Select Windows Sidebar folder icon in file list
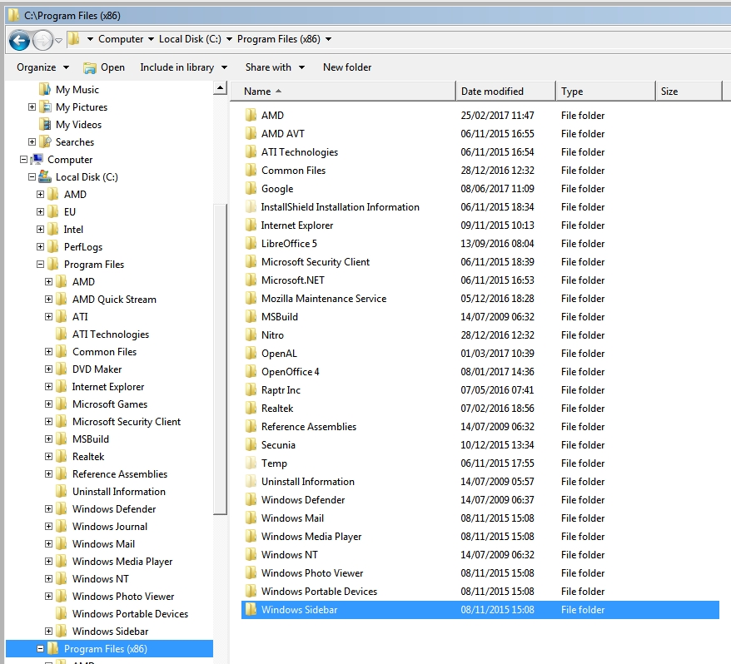Image resolution: width=731 pixels, height=664 pixels. coord(251,609)
